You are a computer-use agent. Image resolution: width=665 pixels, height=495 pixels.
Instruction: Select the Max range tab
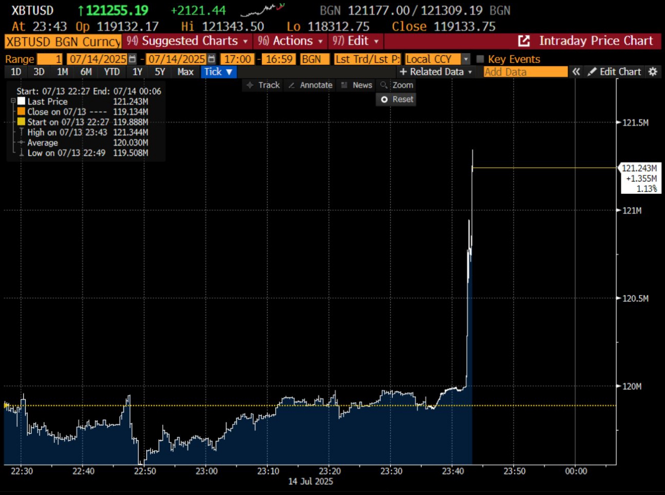coord(186,72)
